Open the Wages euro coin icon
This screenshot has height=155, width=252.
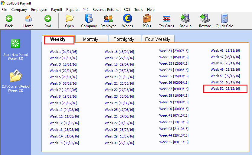point(127,19)
